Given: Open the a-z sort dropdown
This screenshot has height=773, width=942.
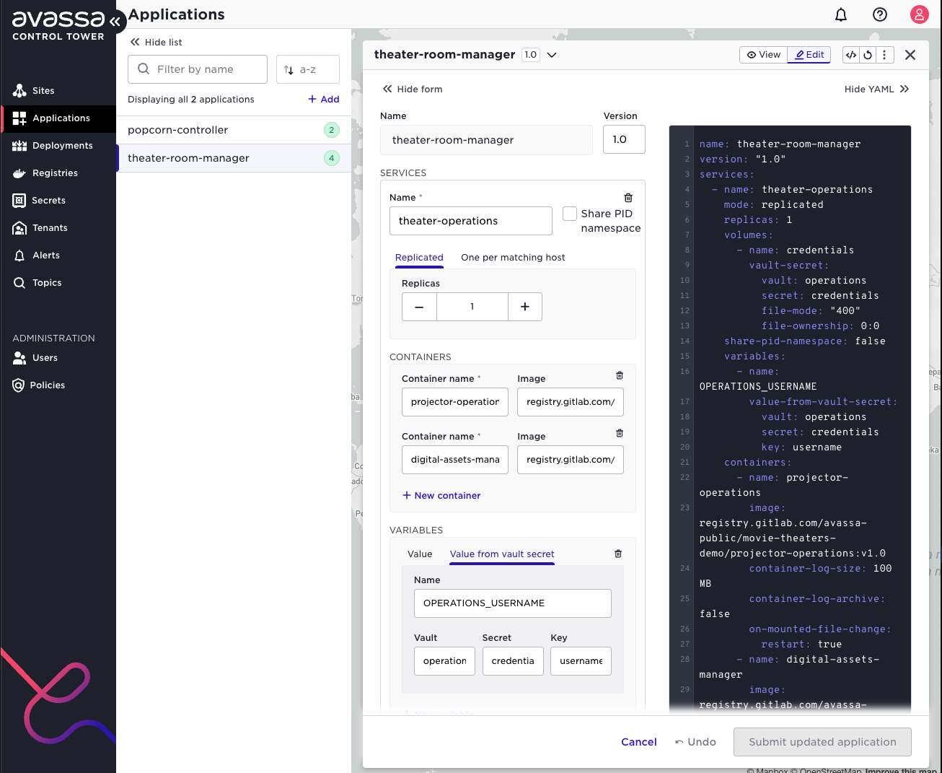Looking at the screenshot, I should point(308,69).
